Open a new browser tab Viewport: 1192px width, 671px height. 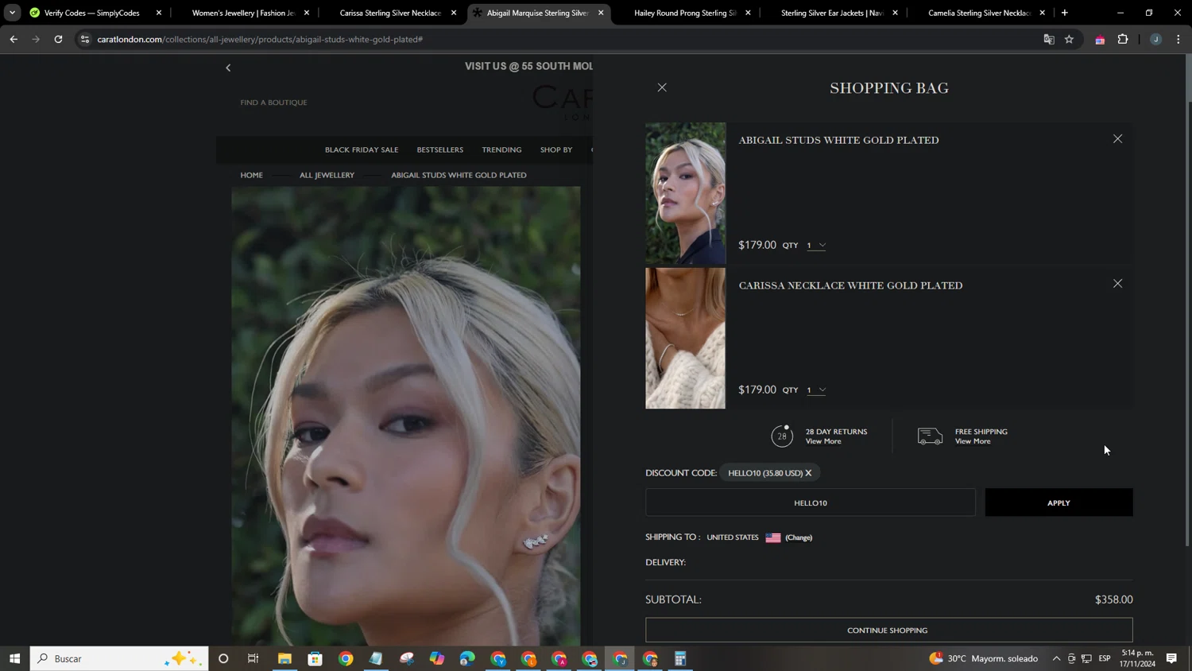coord(1065,13)
